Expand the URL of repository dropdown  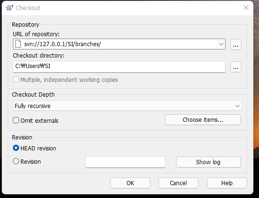coord(221,44)
